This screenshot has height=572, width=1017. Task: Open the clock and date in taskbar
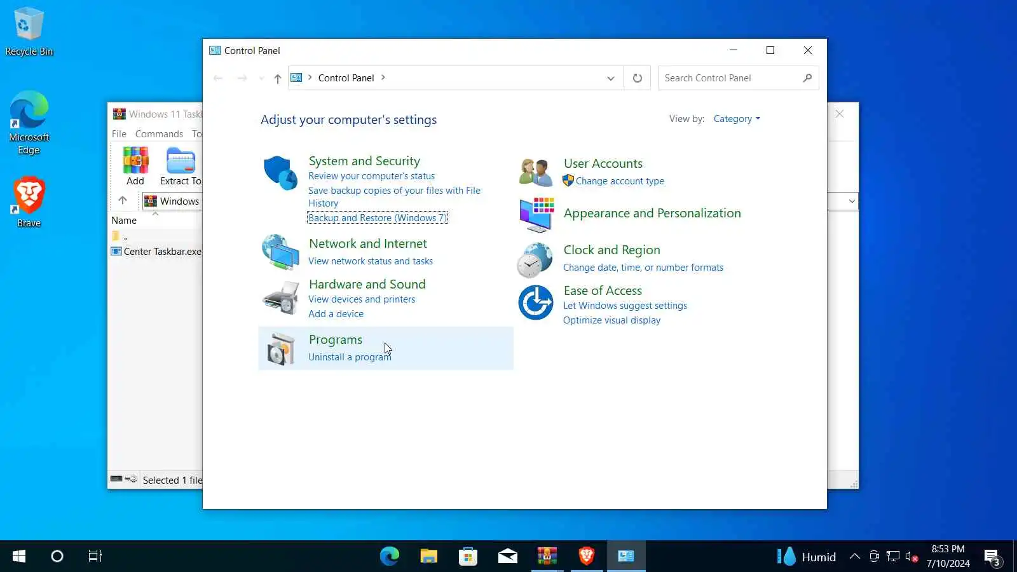click(x=948, y=556)
